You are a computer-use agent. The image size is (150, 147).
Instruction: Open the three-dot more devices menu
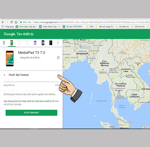[x=58, y=43]
